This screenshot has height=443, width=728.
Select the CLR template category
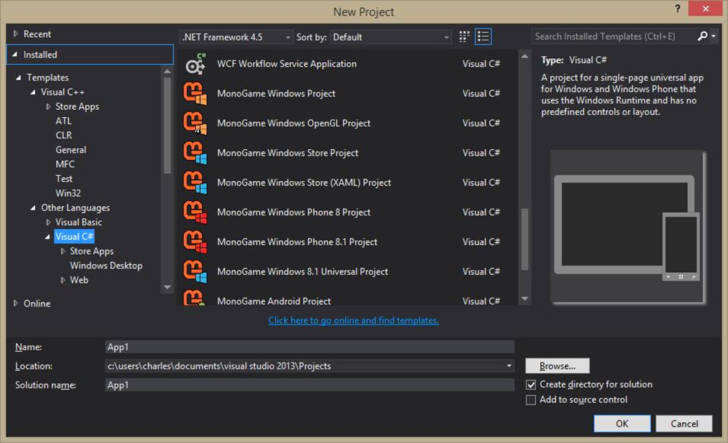point(63,135)
